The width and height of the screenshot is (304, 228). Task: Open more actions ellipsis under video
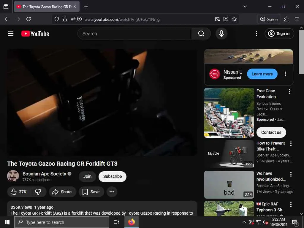(x=112, y=192)
